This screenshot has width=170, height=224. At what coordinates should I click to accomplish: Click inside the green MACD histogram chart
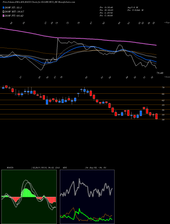tap(29, 197)
